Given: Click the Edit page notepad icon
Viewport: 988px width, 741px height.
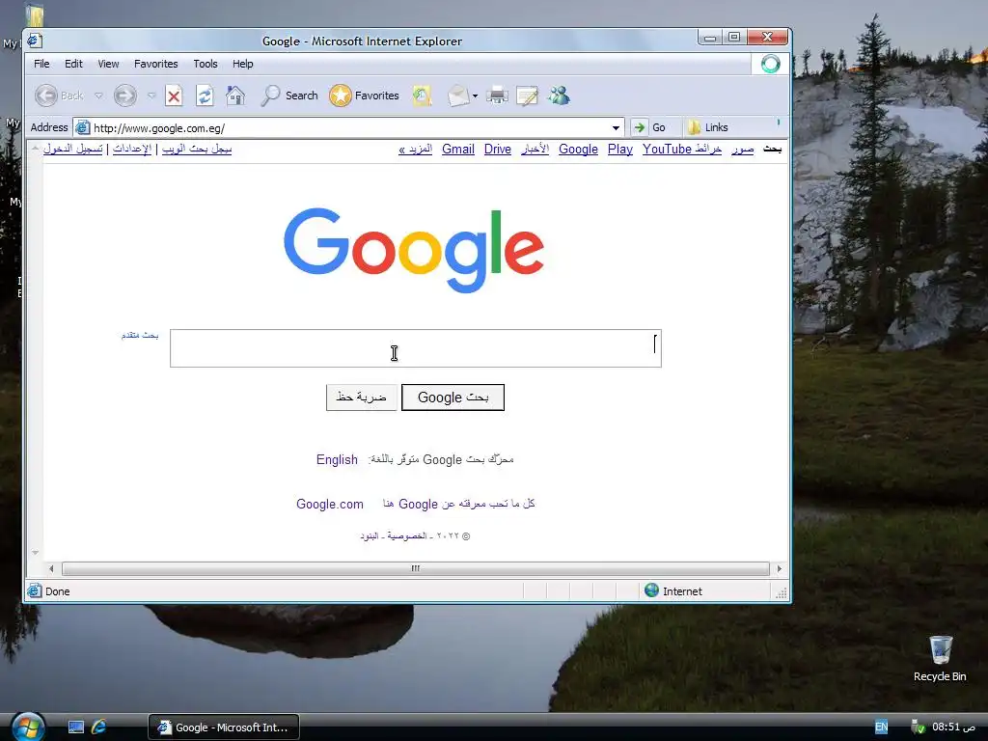Looking at the screenshot, I should (527, 96).
